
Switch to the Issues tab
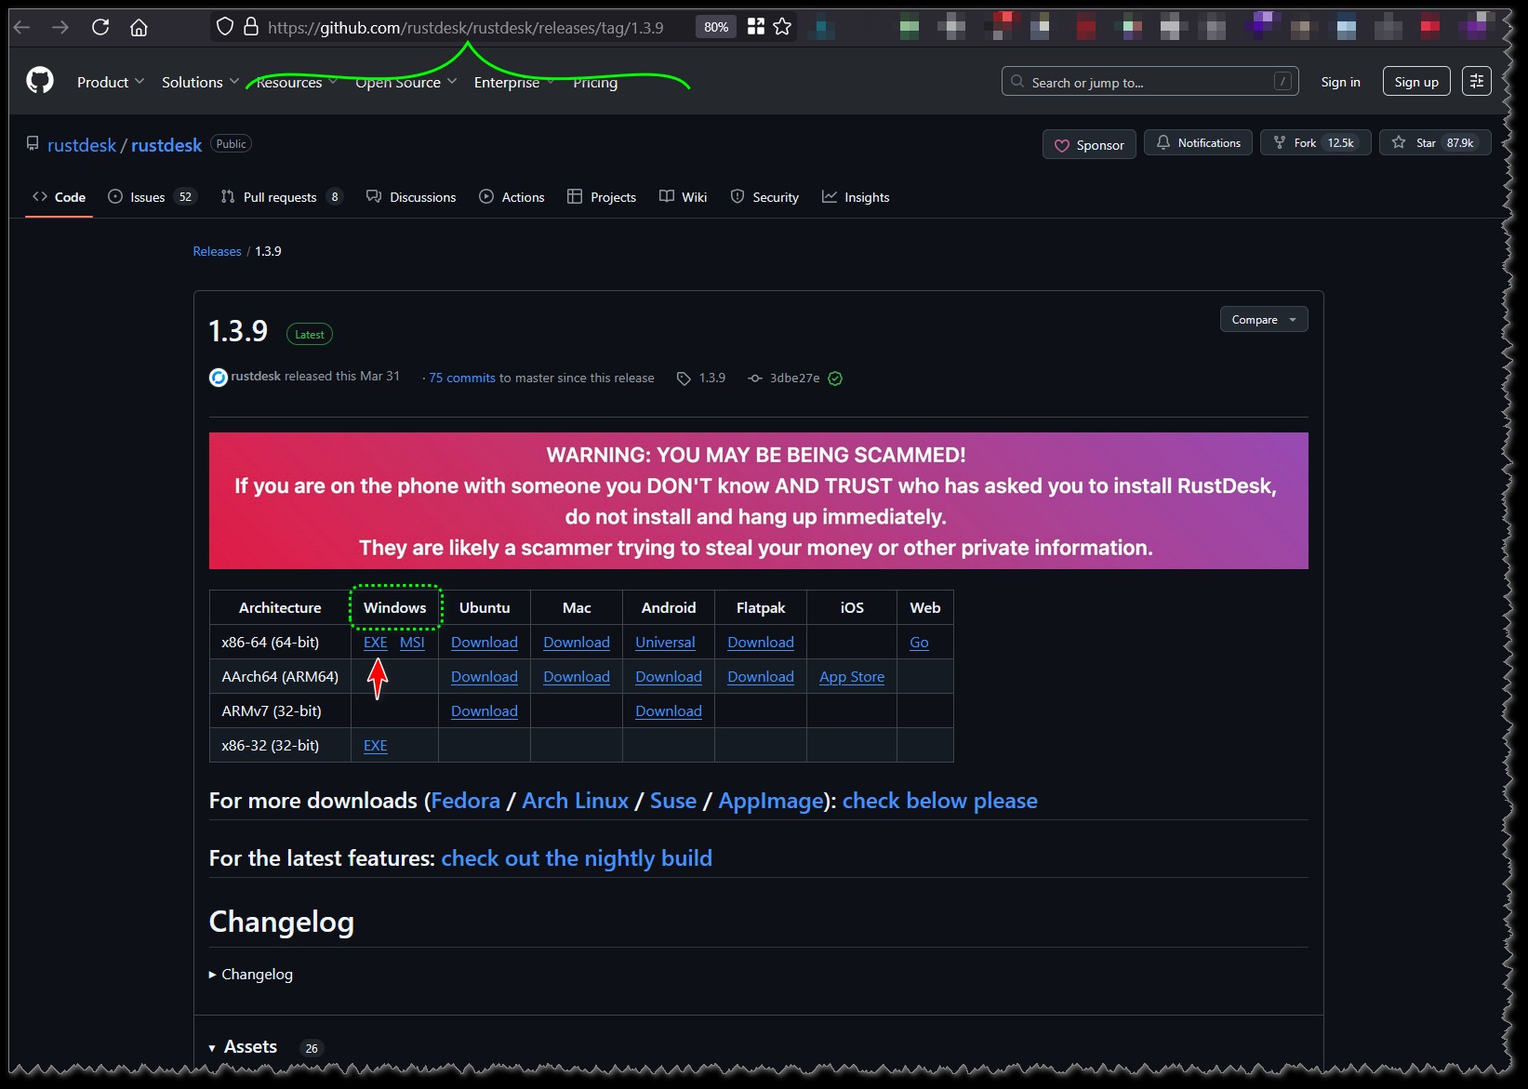click(x=147, y=197)
